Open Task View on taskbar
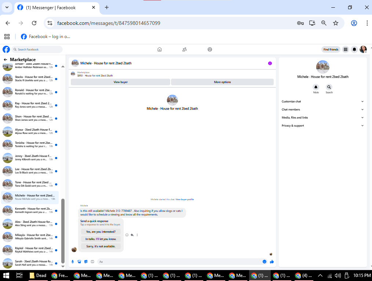 coord(19,276)
